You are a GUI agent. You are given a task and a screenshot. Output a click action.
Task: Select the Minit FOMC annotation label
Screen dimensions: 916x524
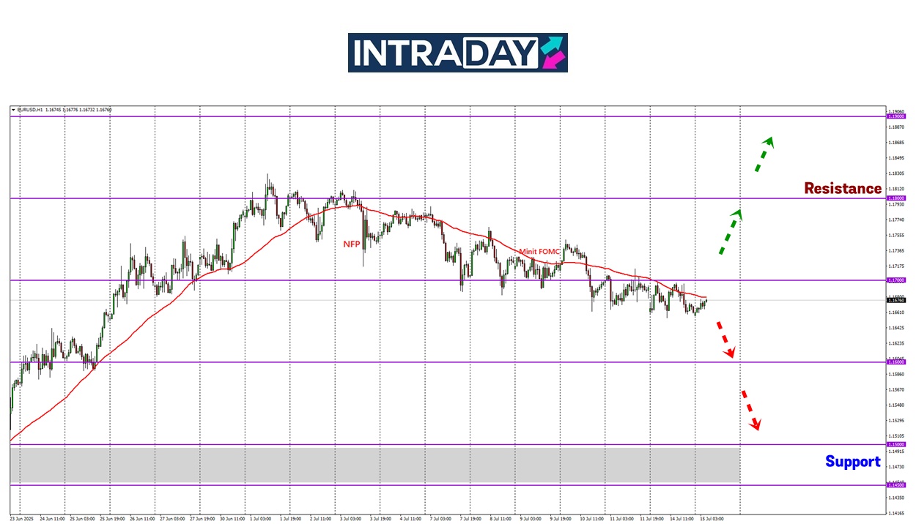coord(539,252)
